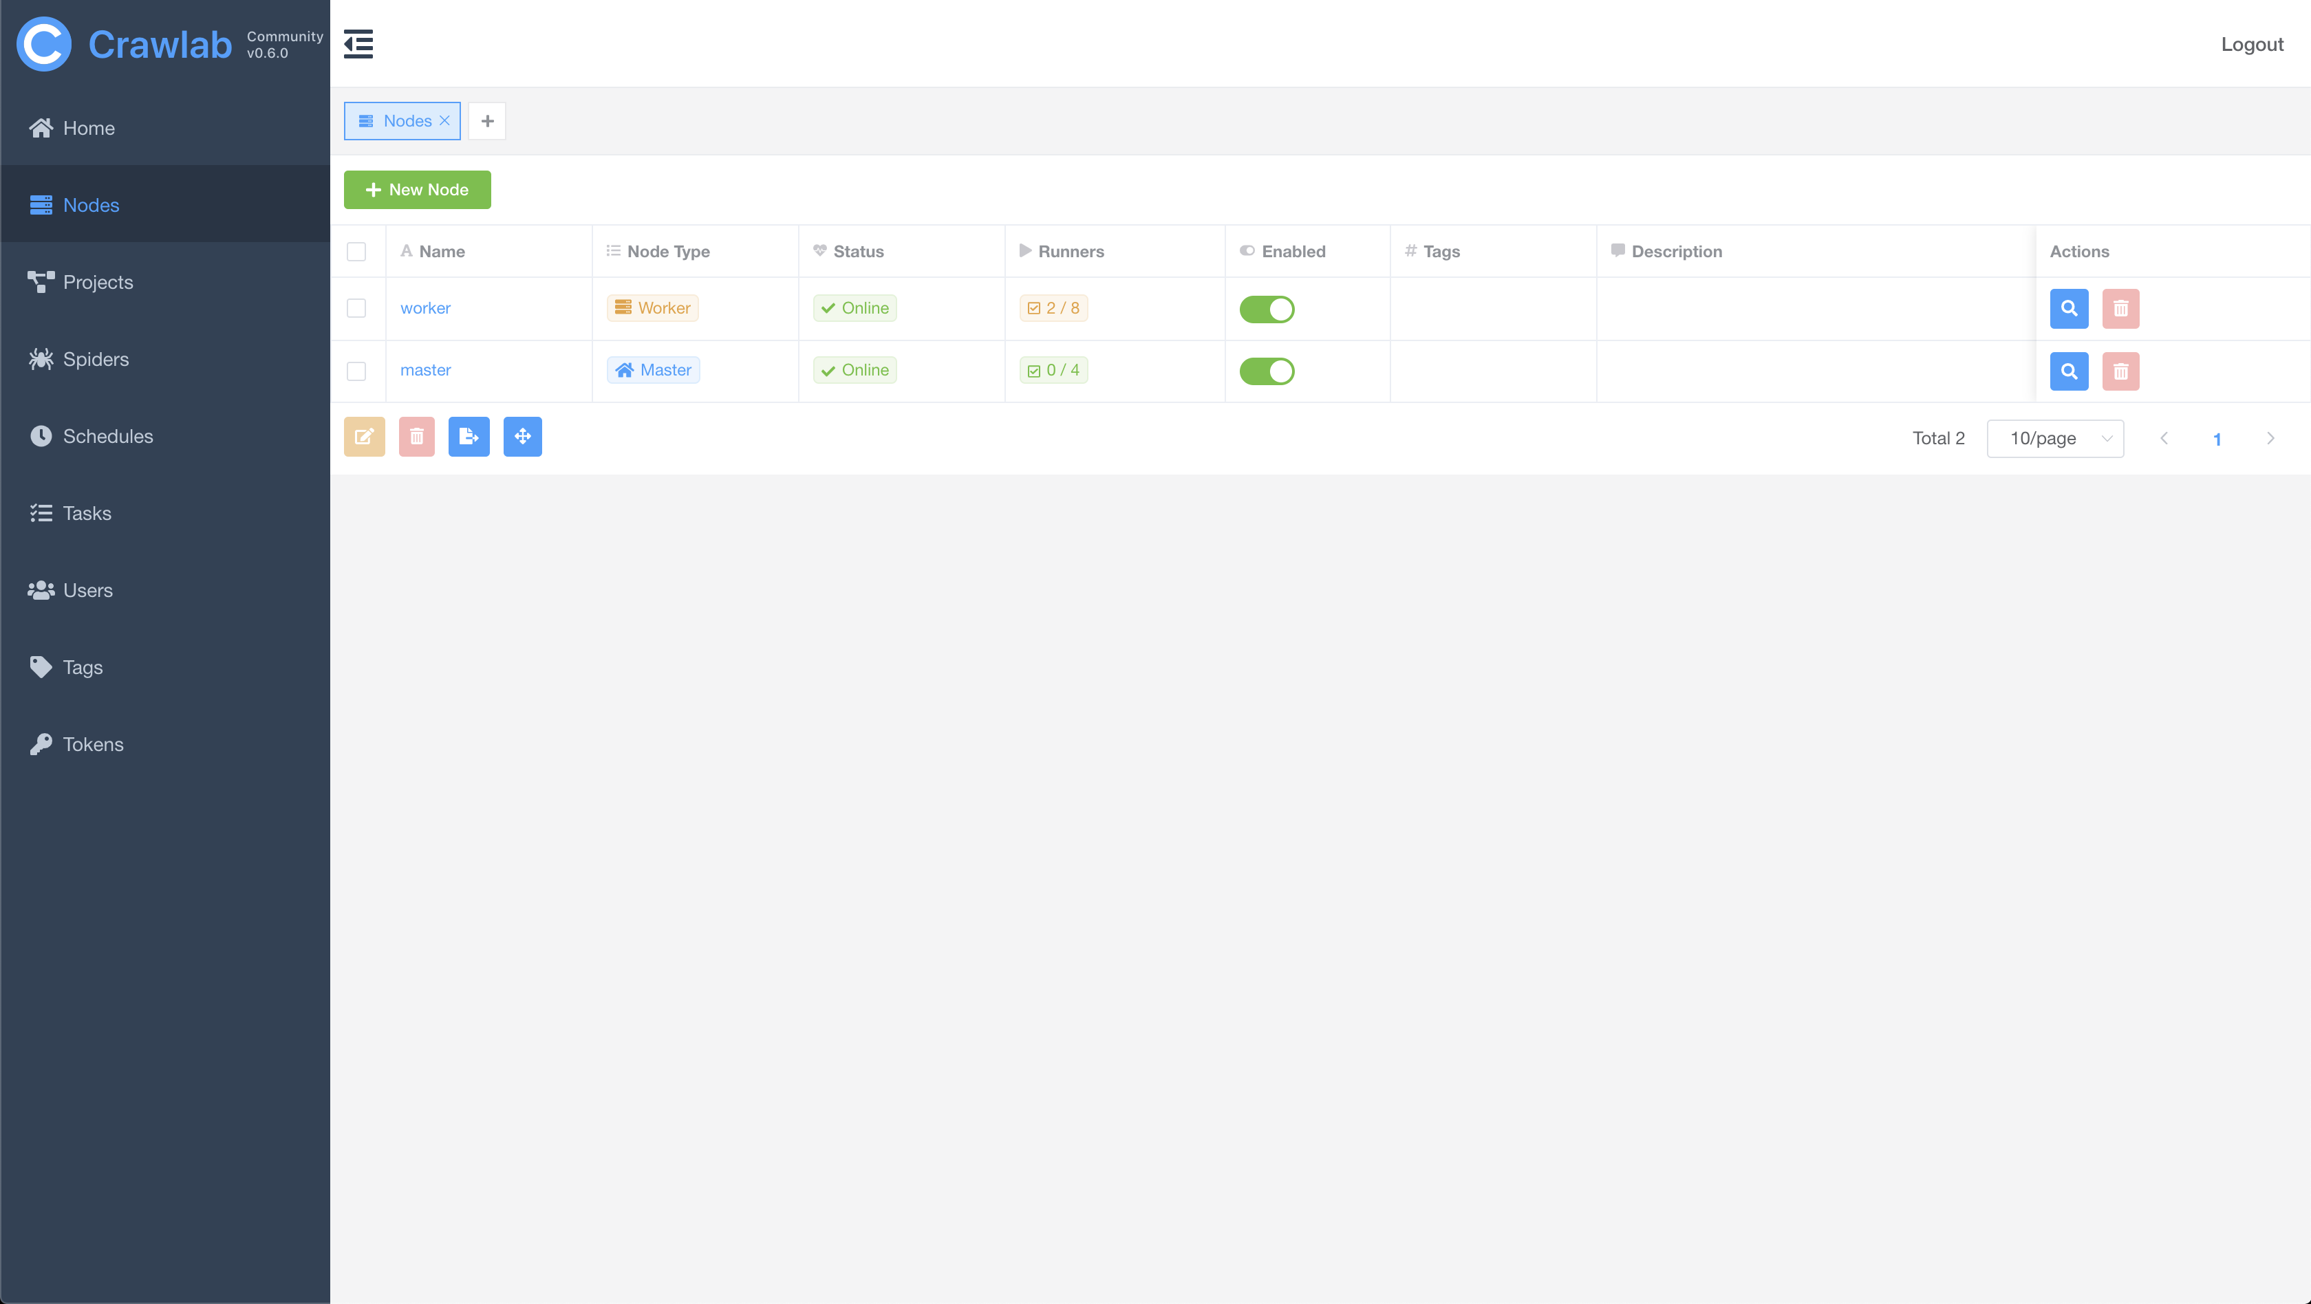The width and height of the screenshot is (2311, 1304).
Task: Navigate to Schedules in the sidebar
Action: (x=107, y=436)
